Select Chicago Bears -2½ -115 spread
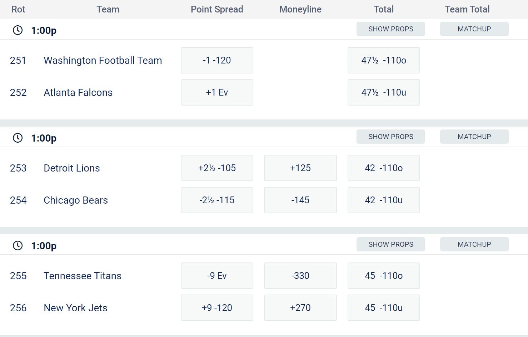Image resolution: width=528 pixels, height=337 pixels. click(x=217, y=200)
